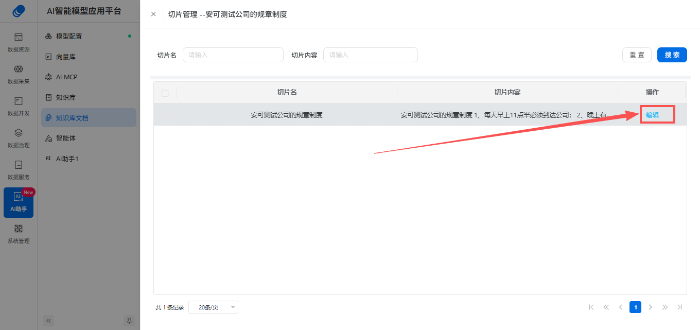
Task: Jump back pages with double-left chevron
Action: tap(606, 307)
